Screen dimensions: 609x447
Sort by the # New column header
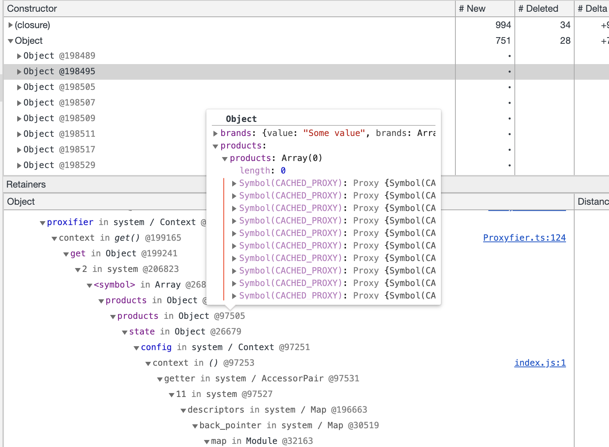click(x=485, y=9)
